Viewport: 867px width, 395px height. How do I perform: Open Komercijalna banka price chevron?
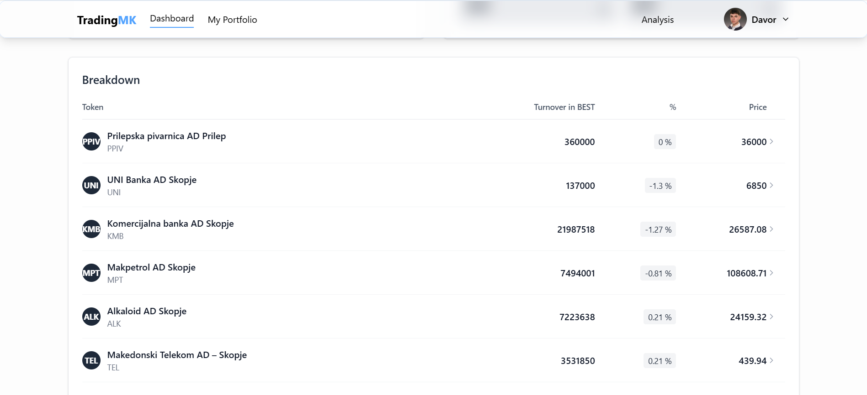[771, 229]
